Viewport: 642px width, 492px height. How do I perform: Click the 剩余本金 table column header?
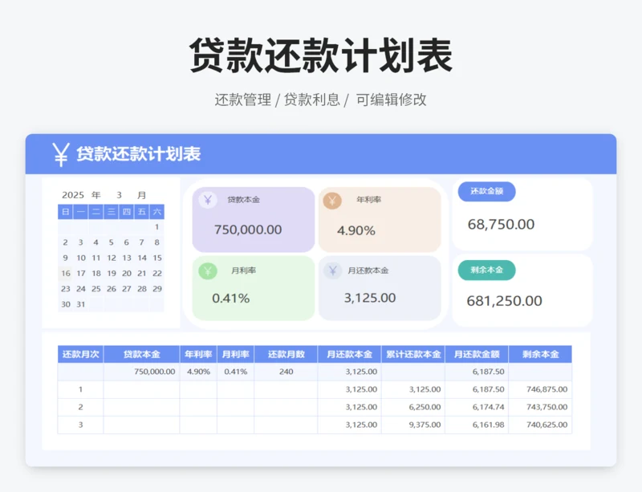(x=540, y=355)
